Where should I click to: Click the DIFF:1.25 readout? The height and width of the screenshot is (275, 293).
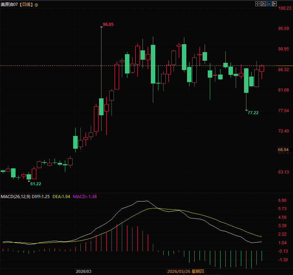pos(41,197)
